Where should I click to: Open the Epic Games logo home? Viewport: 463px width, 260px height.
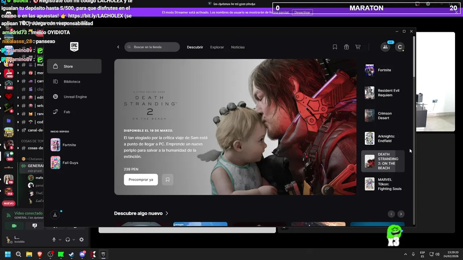click(x=74, y=47)
